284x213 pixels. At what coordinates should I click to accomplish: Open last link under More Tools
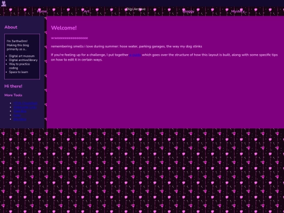(x=20, y=119)
